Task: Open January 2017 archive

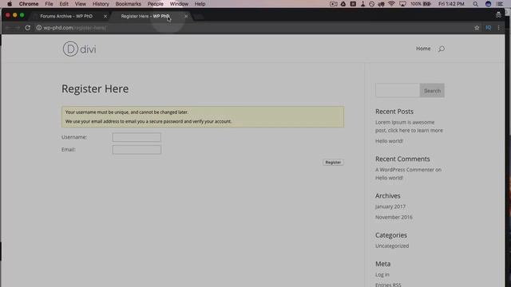Action: tap(390, 206)
